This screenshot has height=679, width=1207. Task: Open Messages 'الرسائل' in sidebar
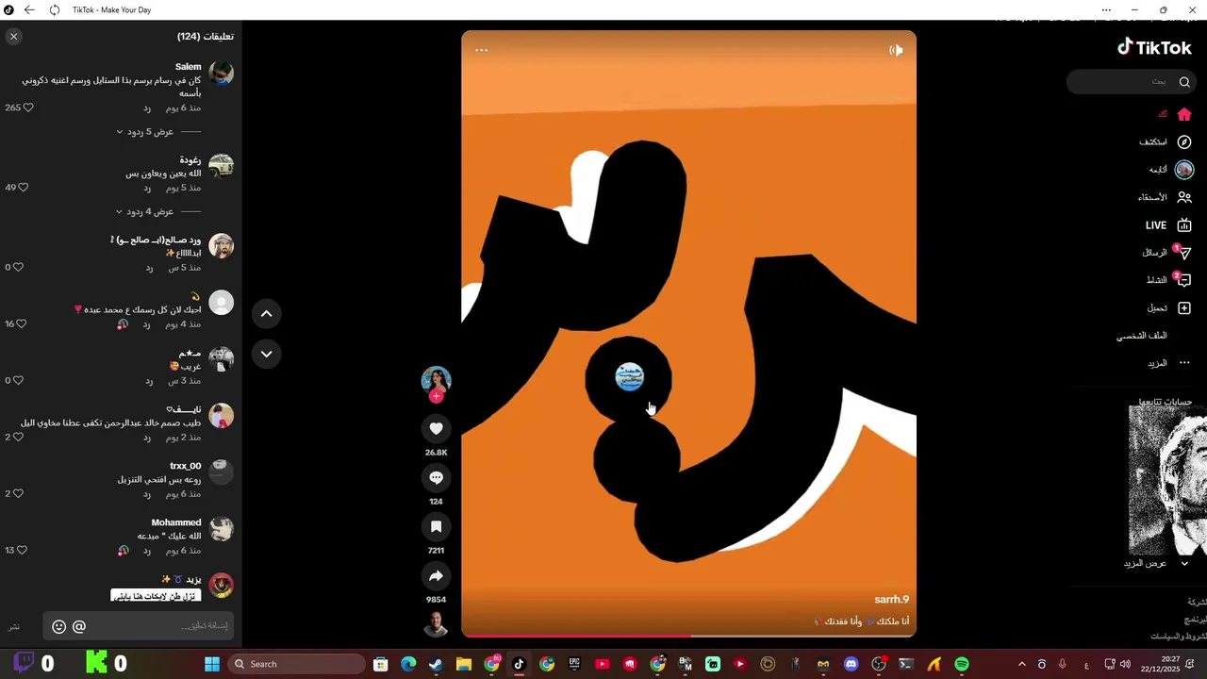coord(1166,253)
